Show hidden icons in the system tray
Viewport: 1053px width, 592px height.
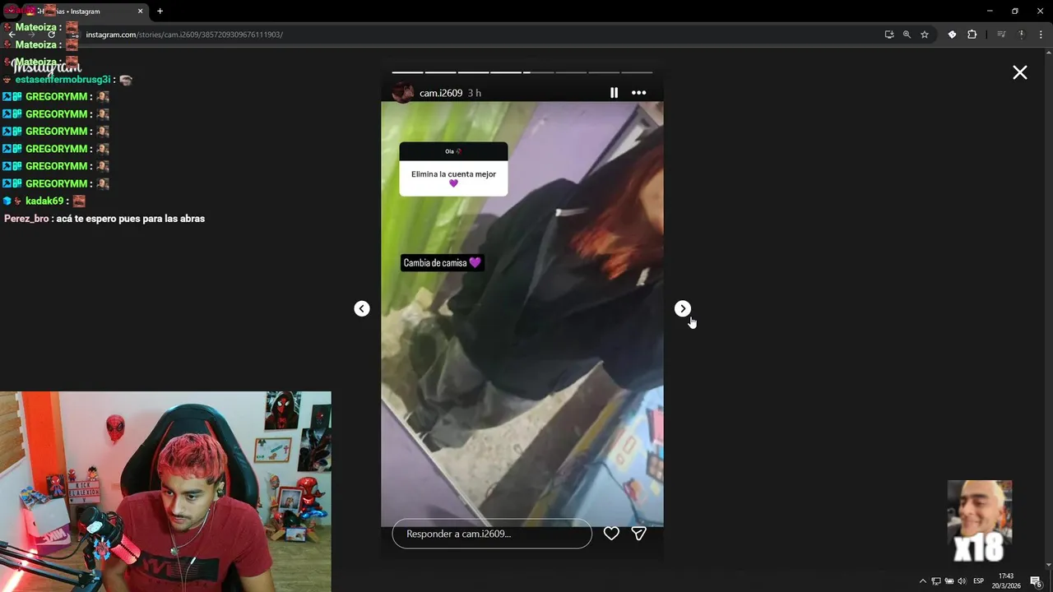922,581
